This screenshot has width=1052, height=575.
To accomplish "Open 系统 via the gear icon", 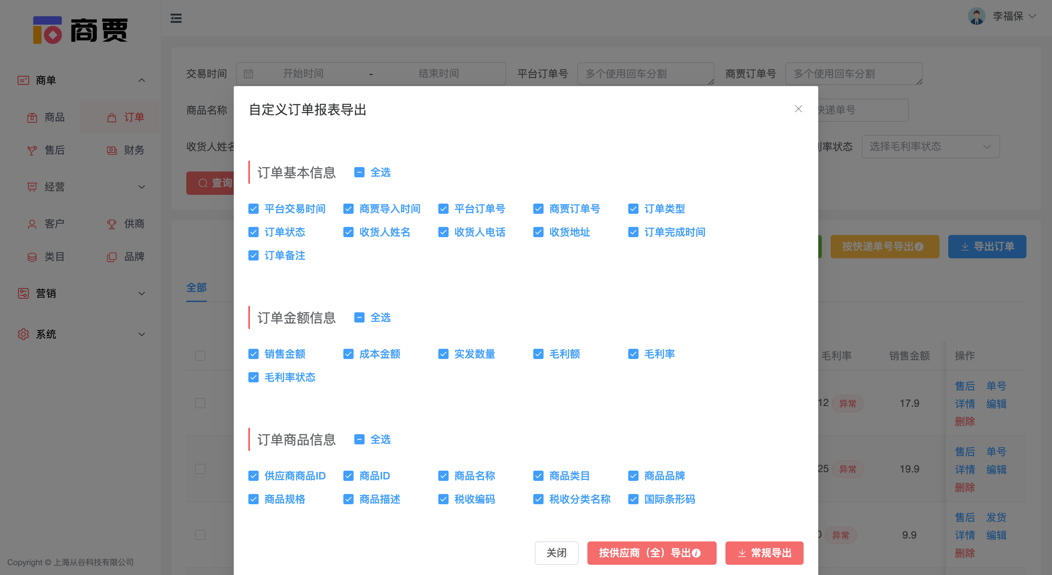I will tap(23, 334).
